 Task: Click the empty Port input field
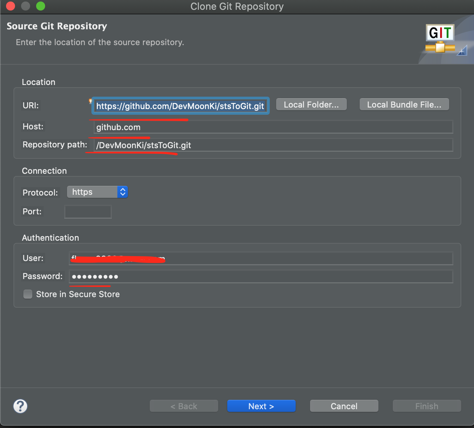[88, 212]
